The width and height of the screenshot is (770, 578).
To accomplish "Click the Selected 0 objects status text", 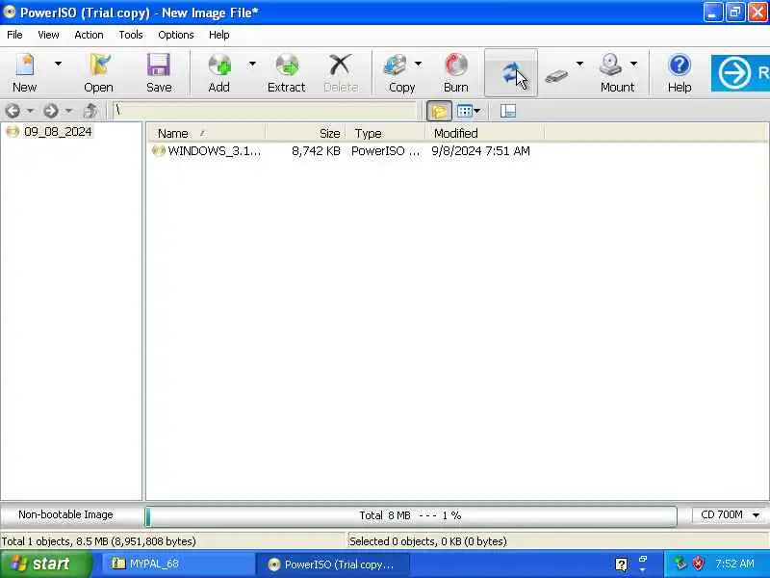I will (x=427, y=541).
